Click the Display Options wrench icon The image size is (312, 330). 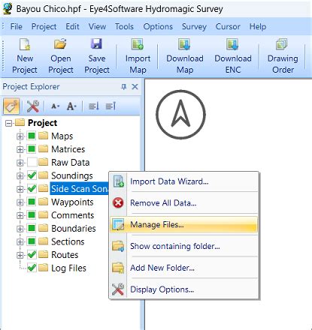coord(118,289)
